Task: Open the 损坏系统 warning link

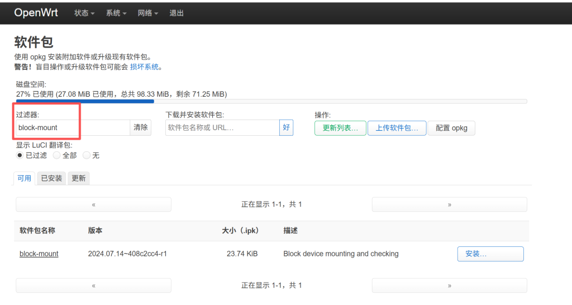Action: click(x=144, y=66)
